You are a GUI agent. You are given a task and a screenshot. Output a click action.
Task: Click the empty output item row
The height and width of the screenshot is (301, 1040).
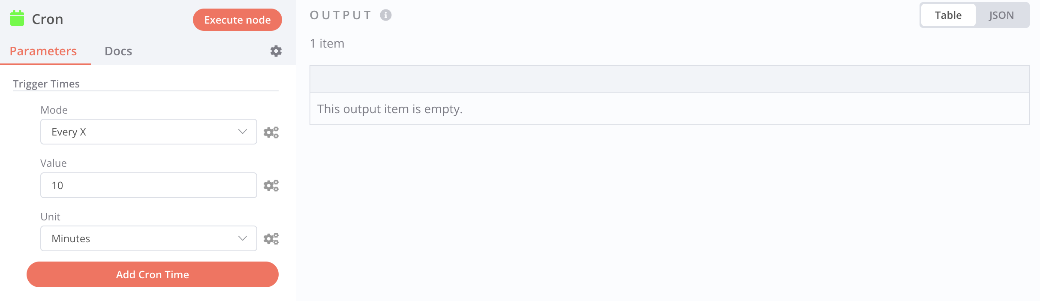pos(670,109)
